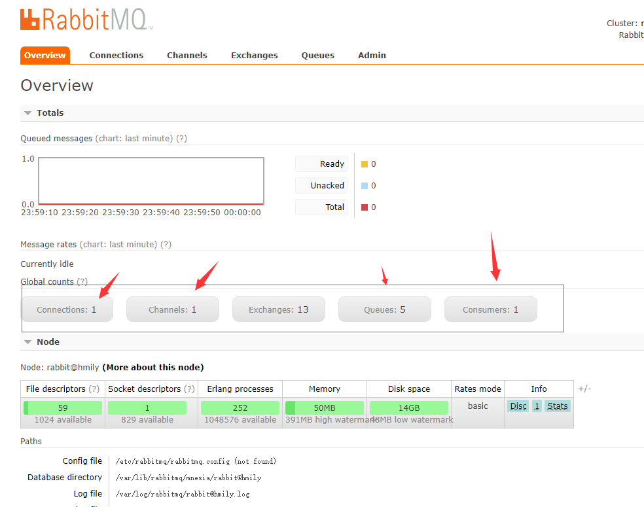Click the Disc info tag
The image size is (644, 507).
pos(518,406)
